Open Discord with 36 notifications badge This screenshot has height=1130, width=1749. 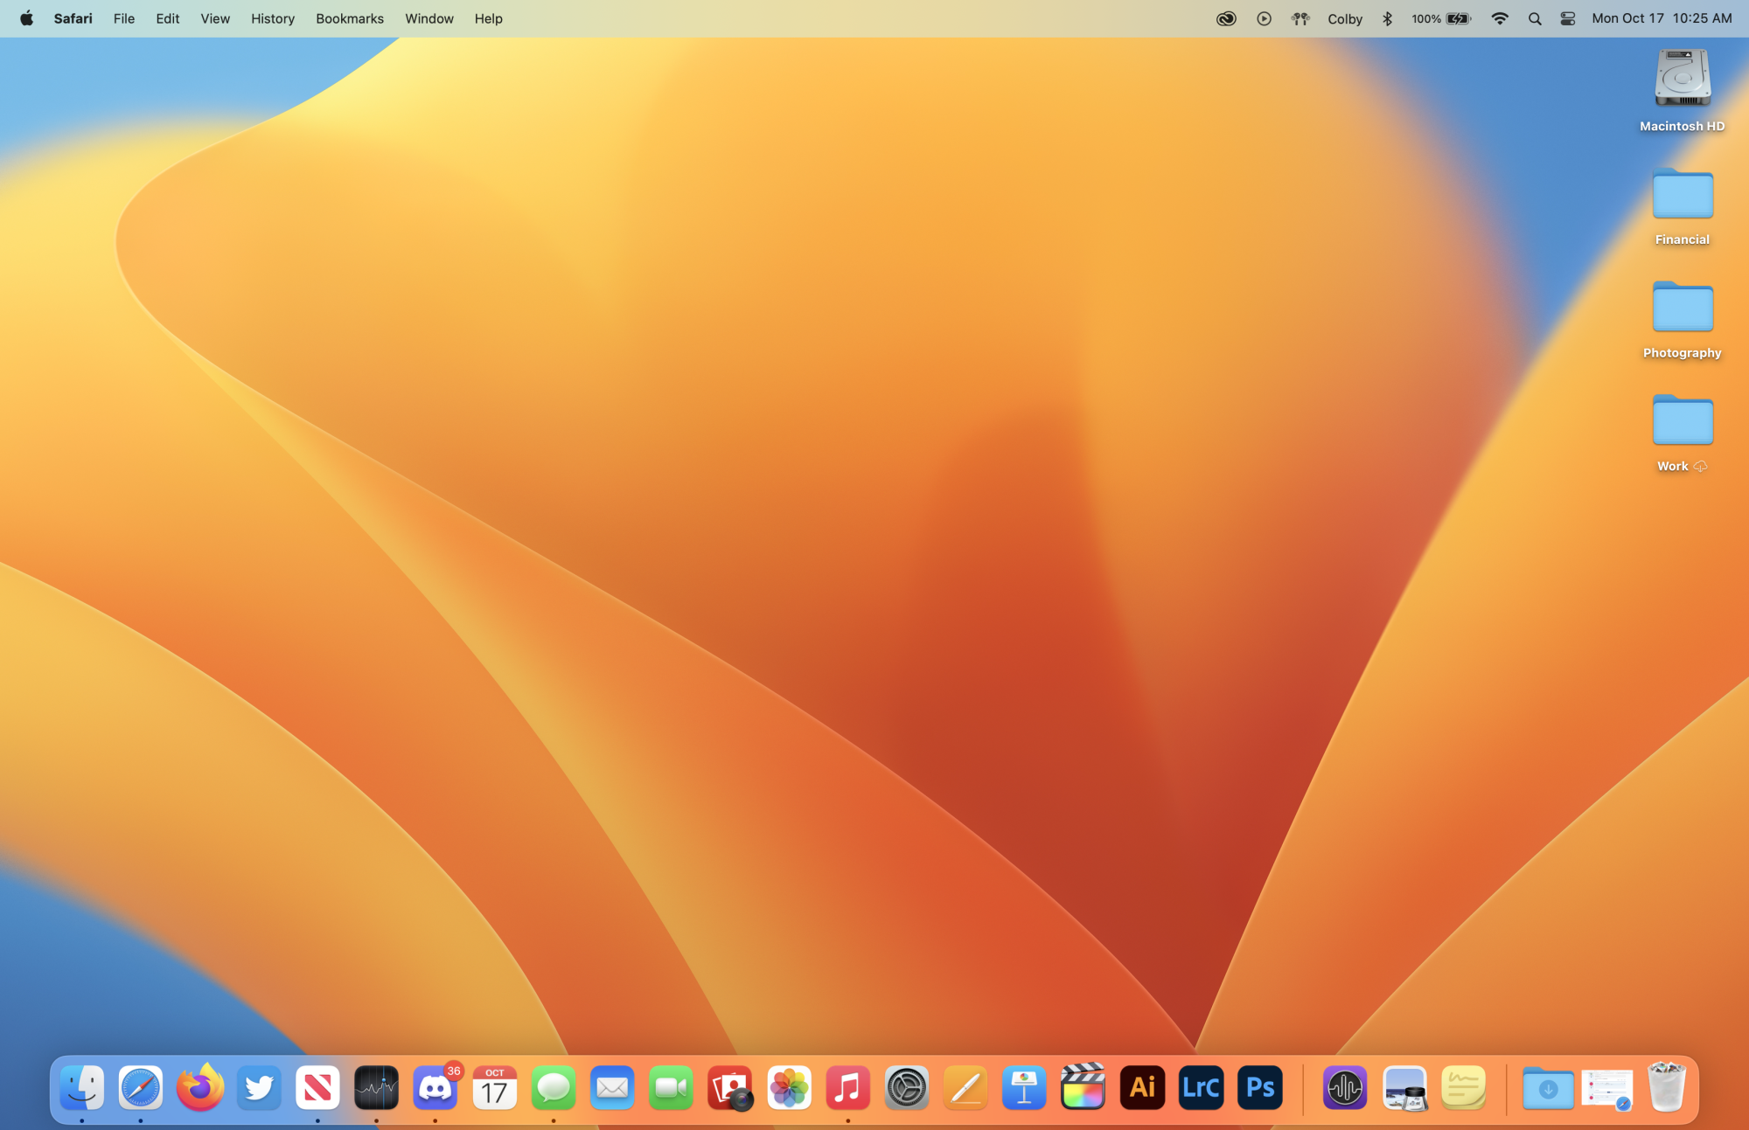[435, 1088]
